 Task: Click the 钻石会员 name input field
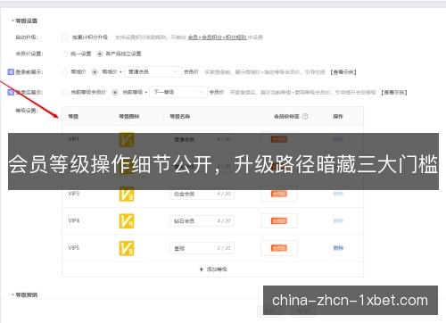202,221
